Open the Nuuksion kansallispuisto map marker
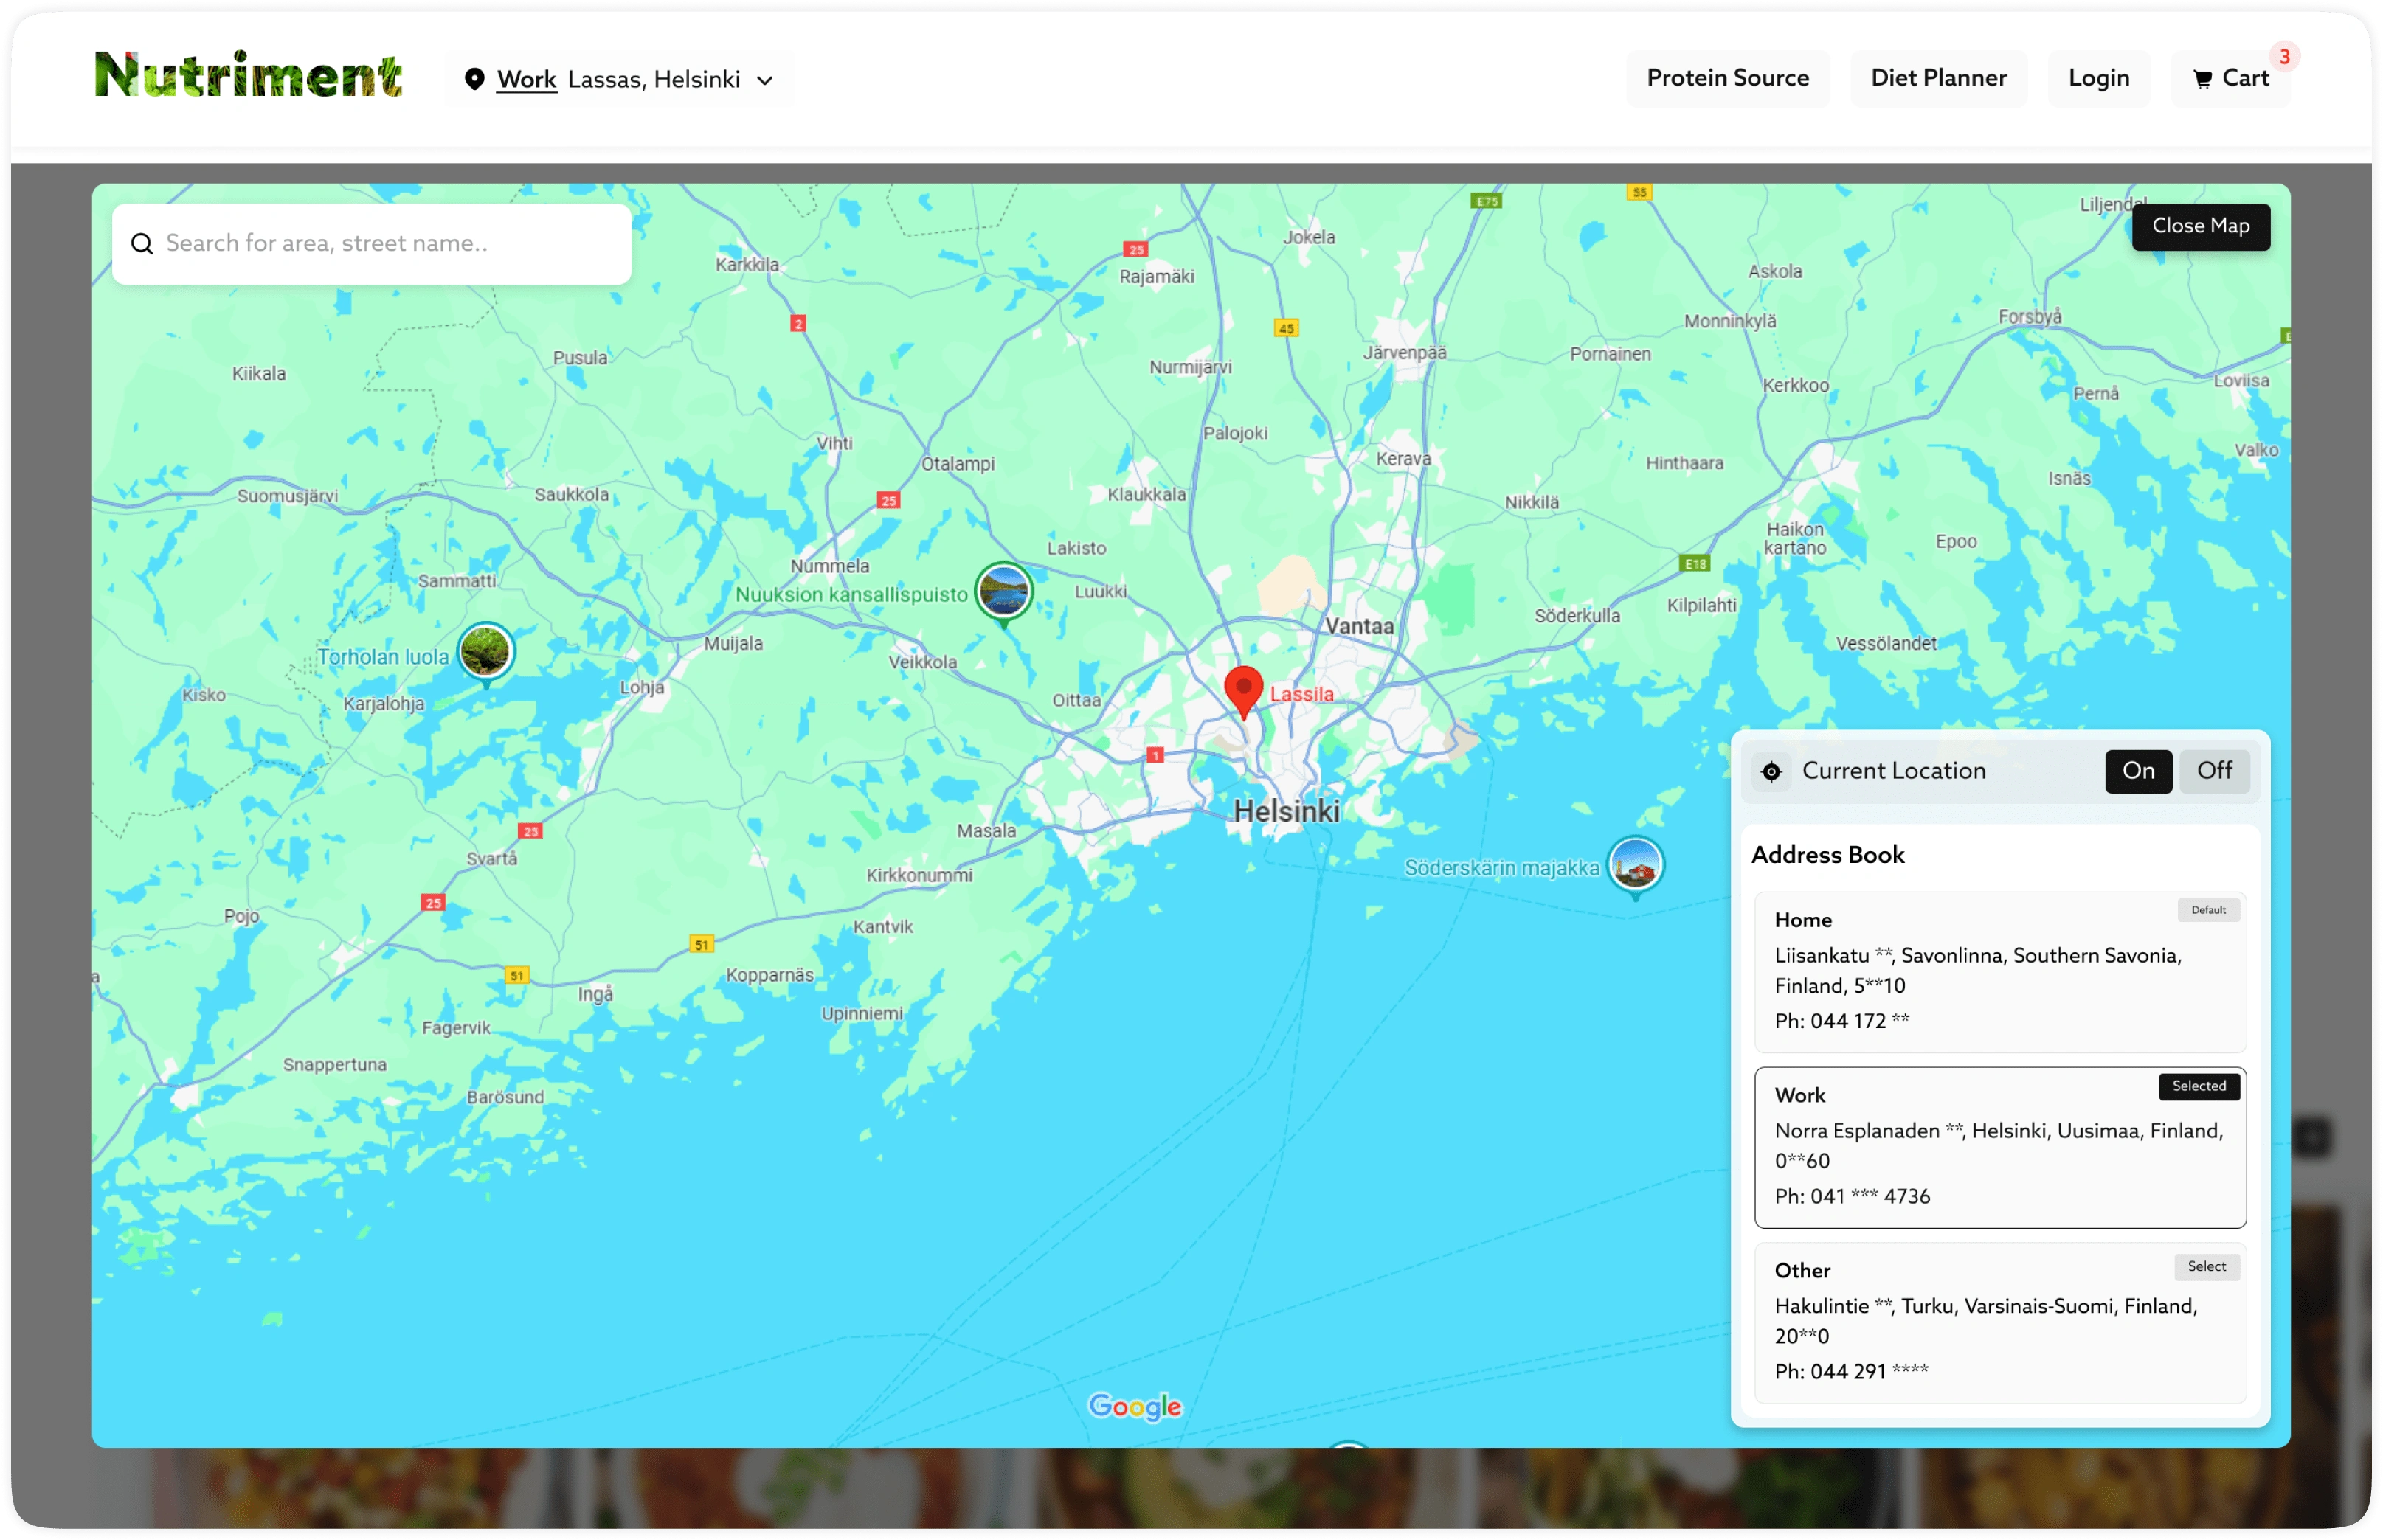The image size is (2383, 1540). tap(1003, 593)
